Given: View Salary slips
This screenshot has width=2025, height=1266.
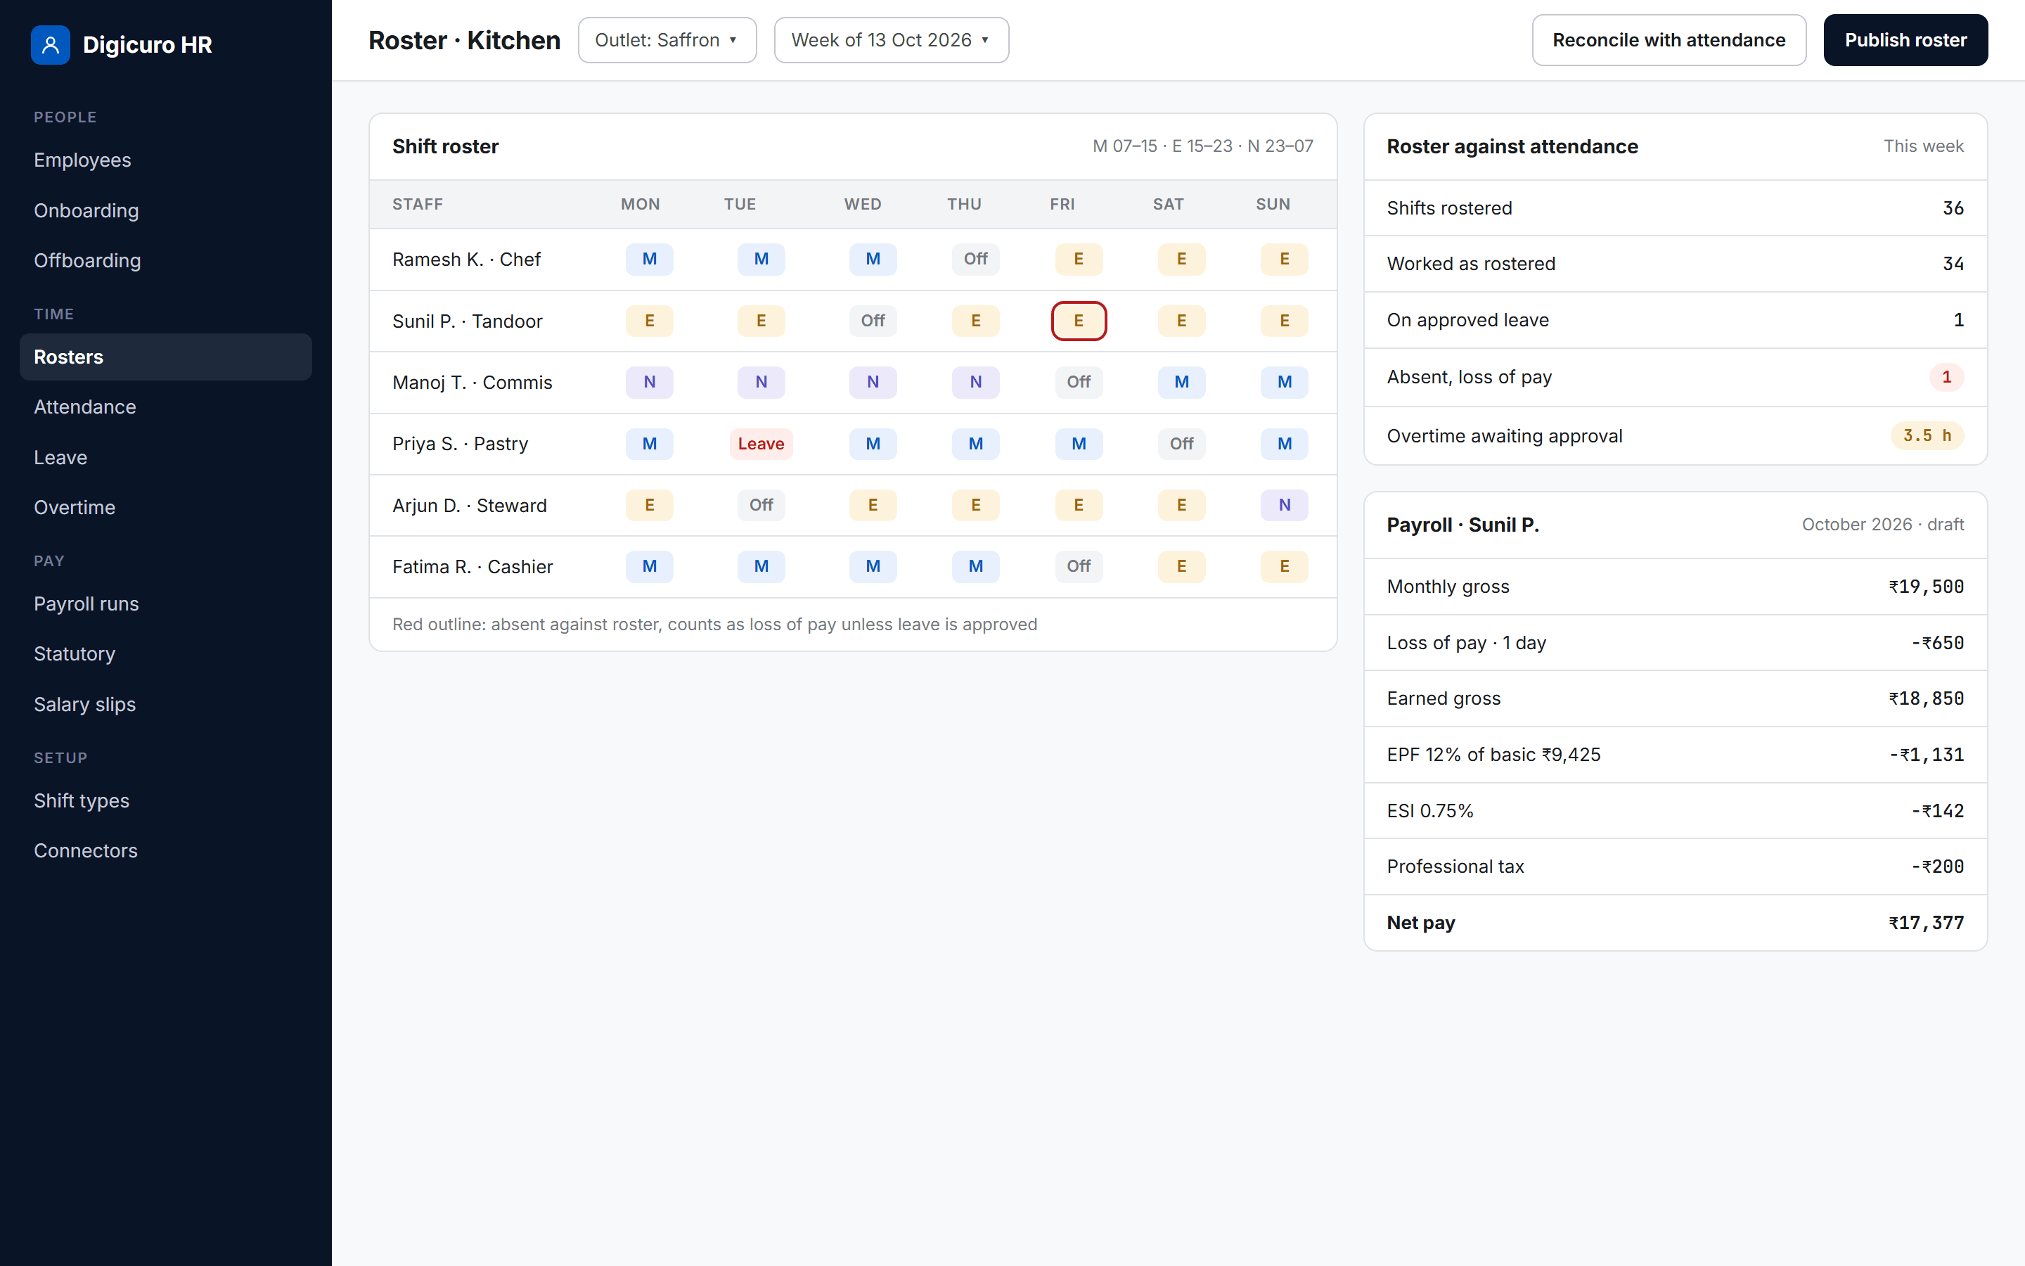Looking at the screenshot, I should [x=166, y=704].
